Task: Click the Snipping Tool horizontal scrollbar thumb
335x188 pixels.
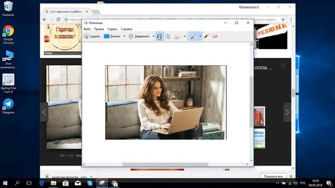Action: point(165,164)
